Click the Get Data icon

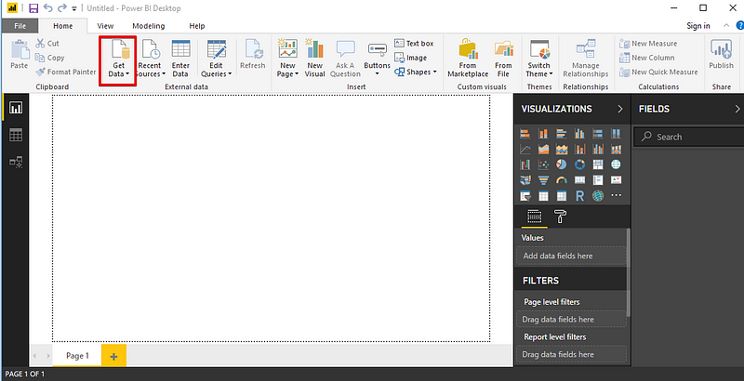120,50
